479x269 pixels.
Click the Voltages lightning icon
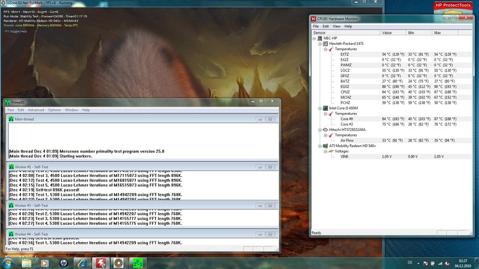click(331, 151)
